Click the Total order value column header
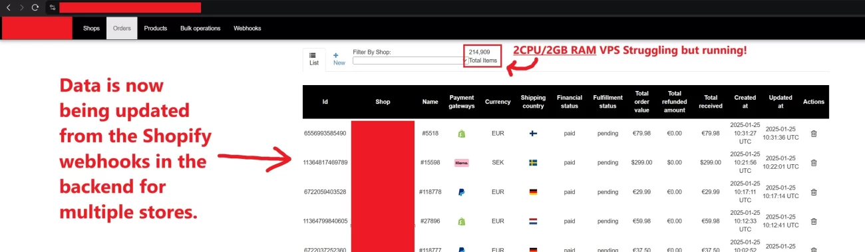865x252 pixels. (x=642, y=102)
